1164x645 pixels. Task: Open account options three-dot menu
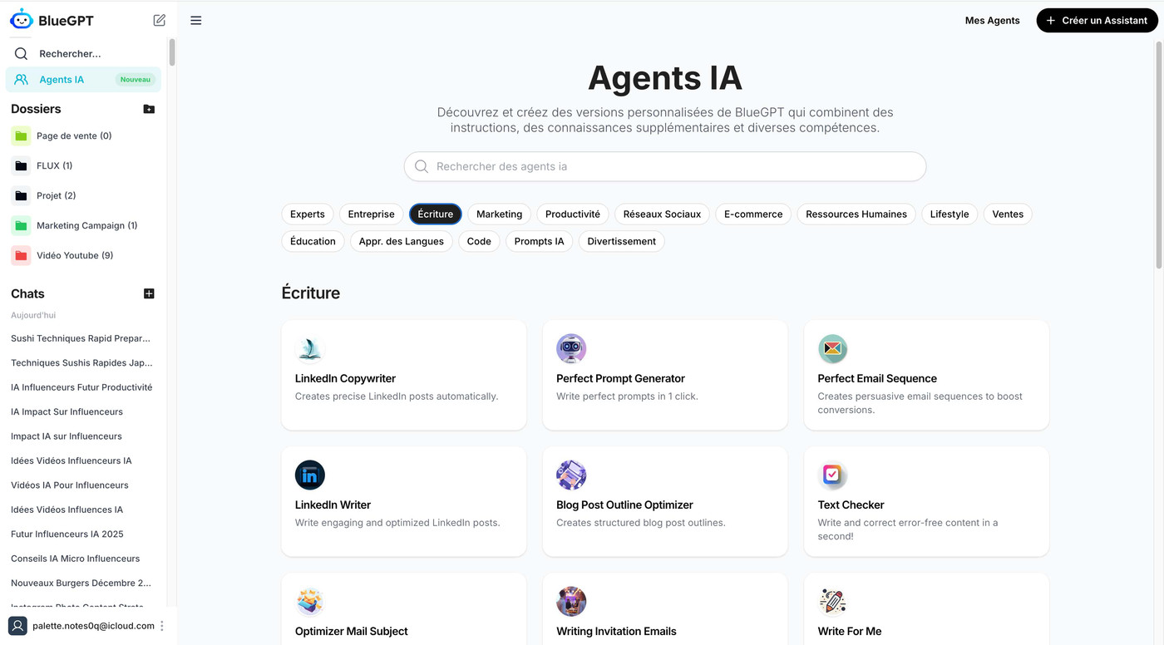[162, 626]
